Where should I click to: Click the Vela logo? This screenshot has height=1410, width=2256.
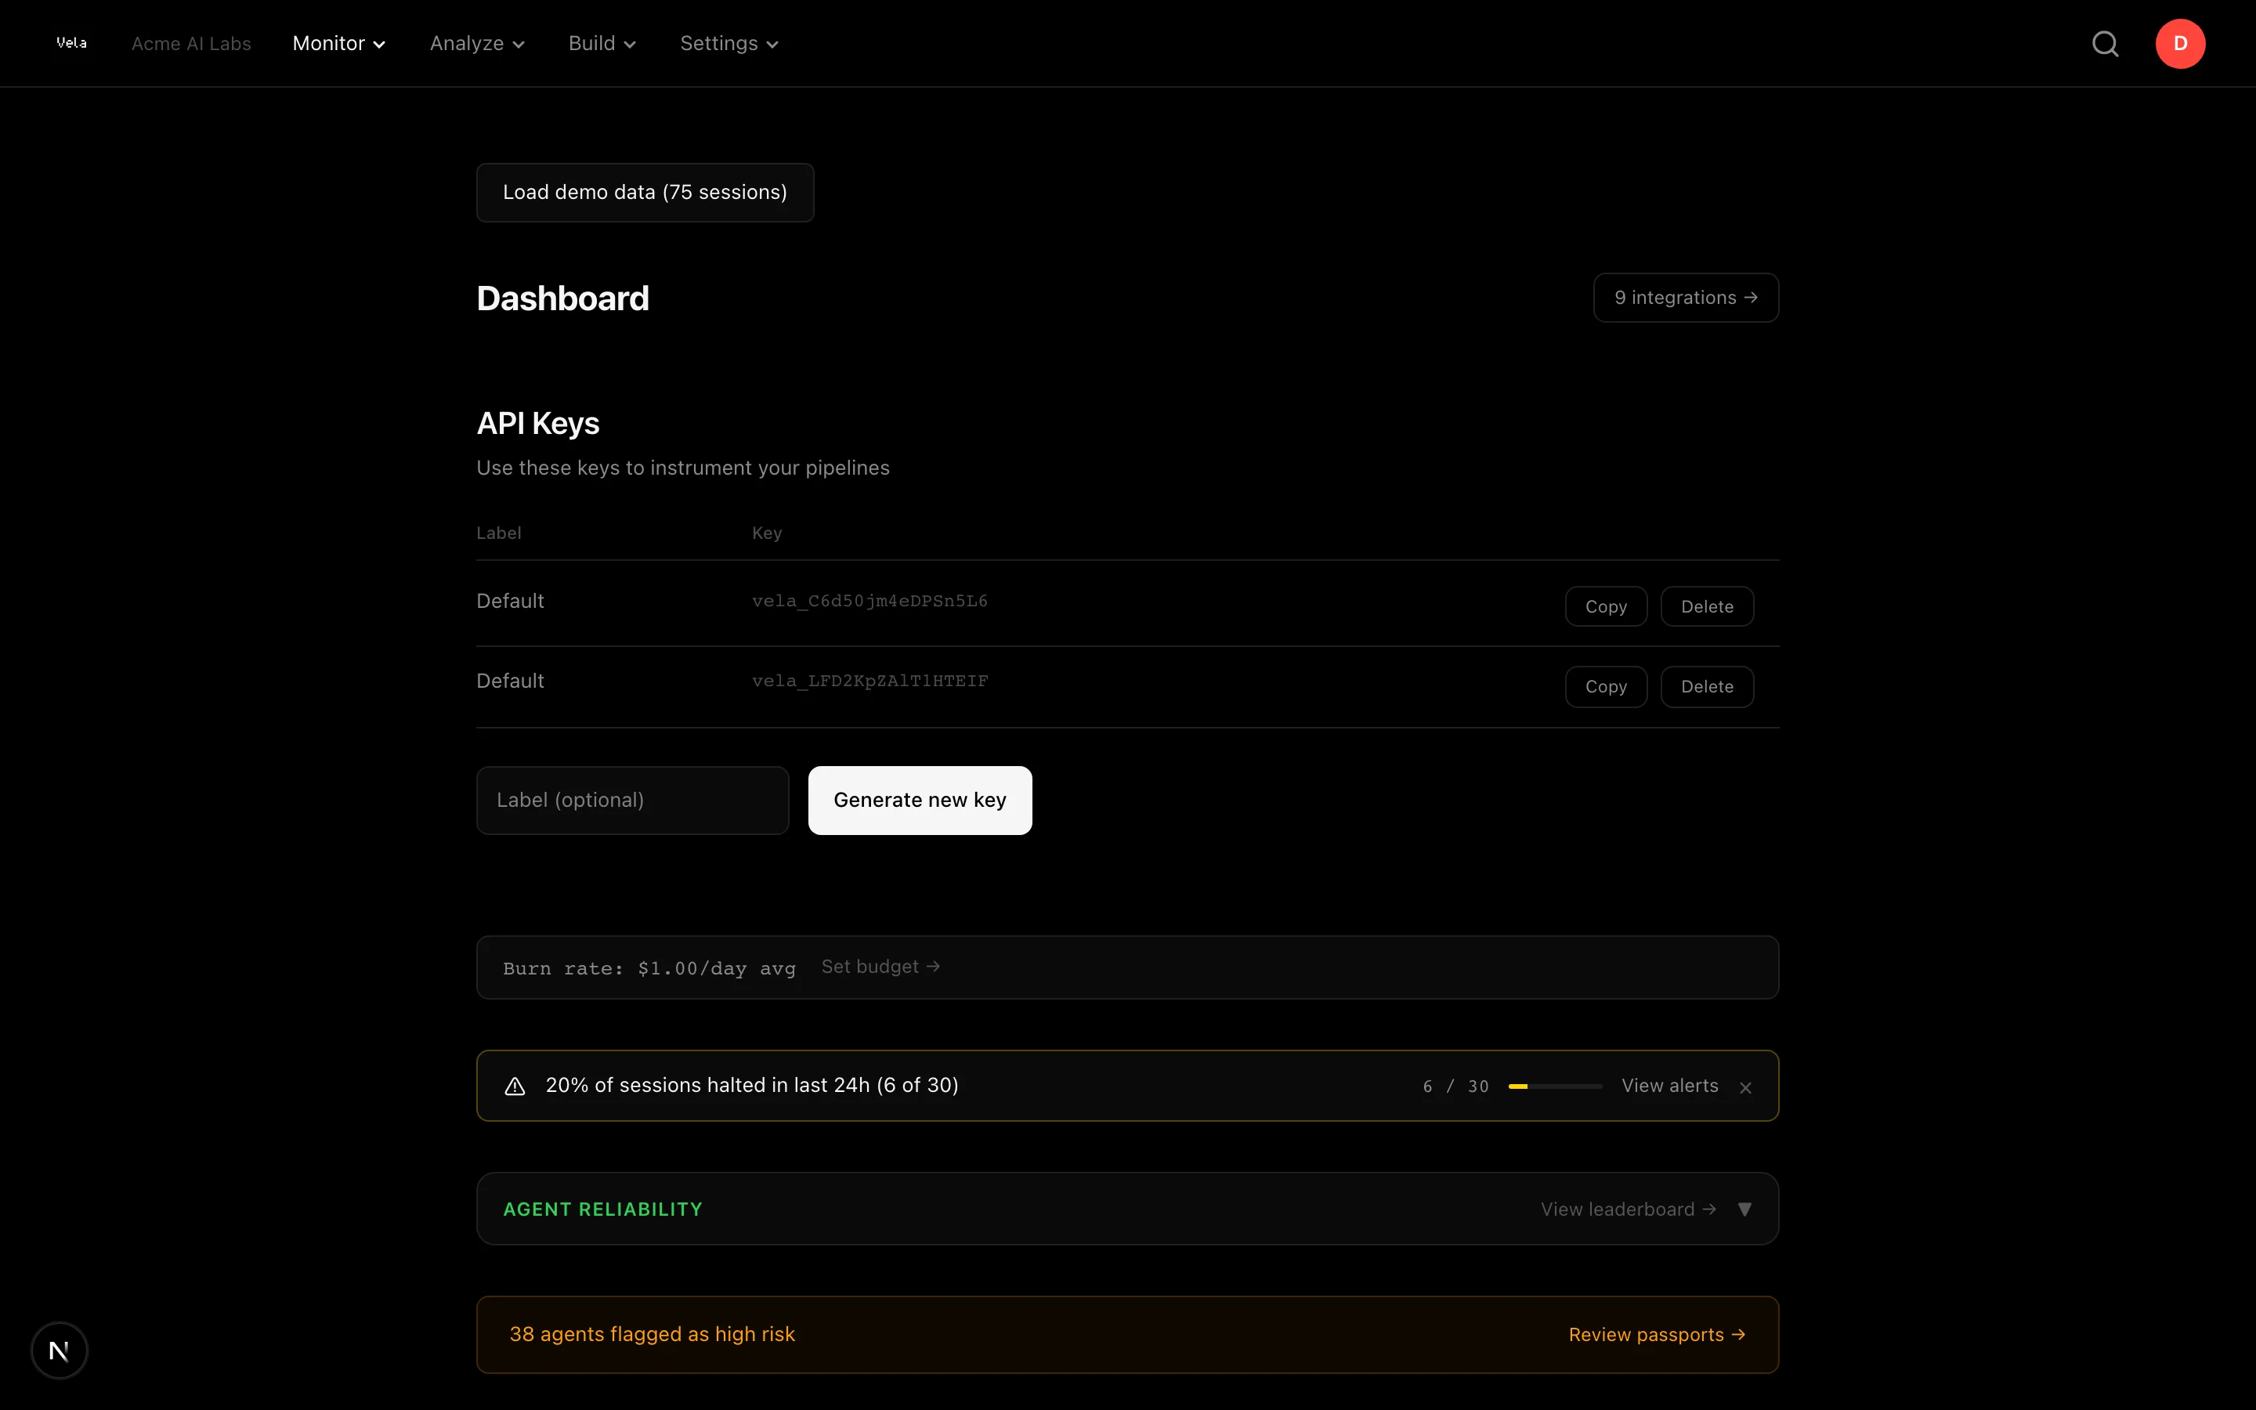coord(72,42)
